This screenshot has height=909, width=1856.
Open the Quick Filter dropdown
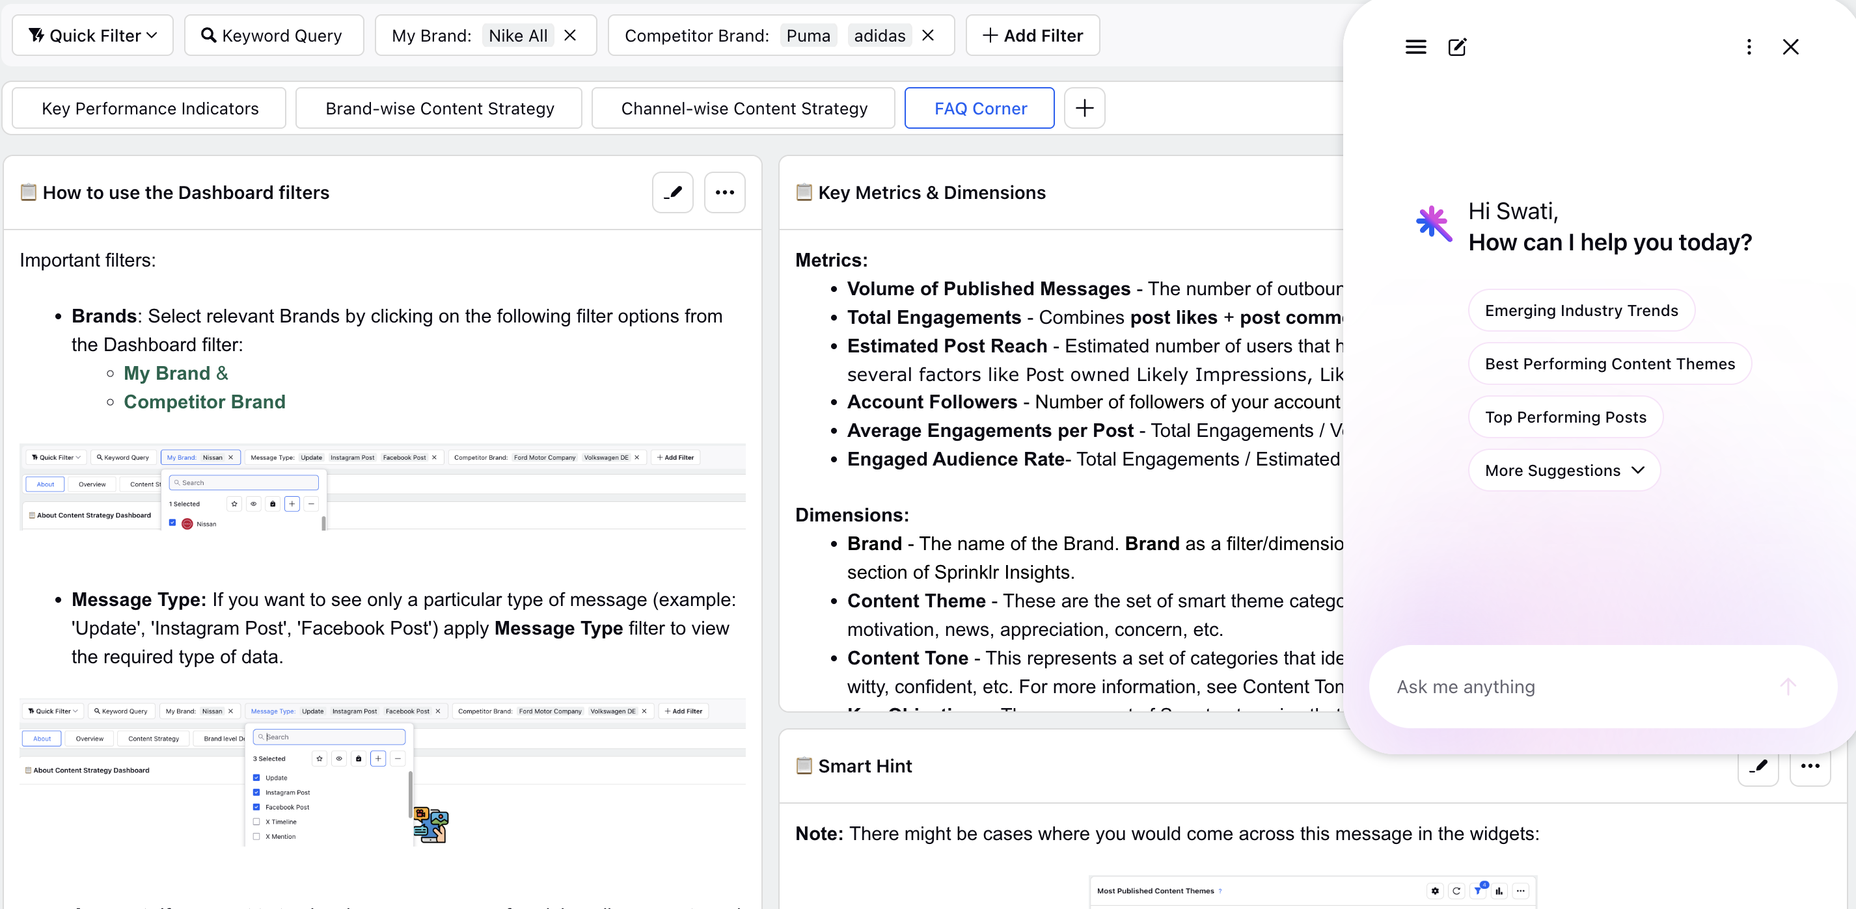pos(92,35)
